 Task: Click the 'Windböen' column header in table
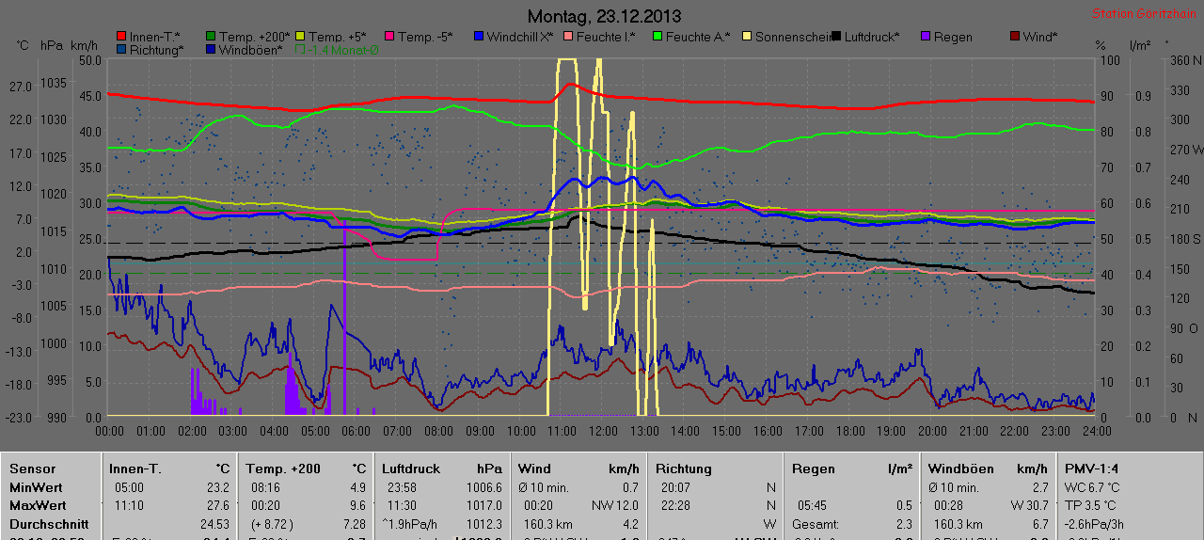[x=961, y=469]
